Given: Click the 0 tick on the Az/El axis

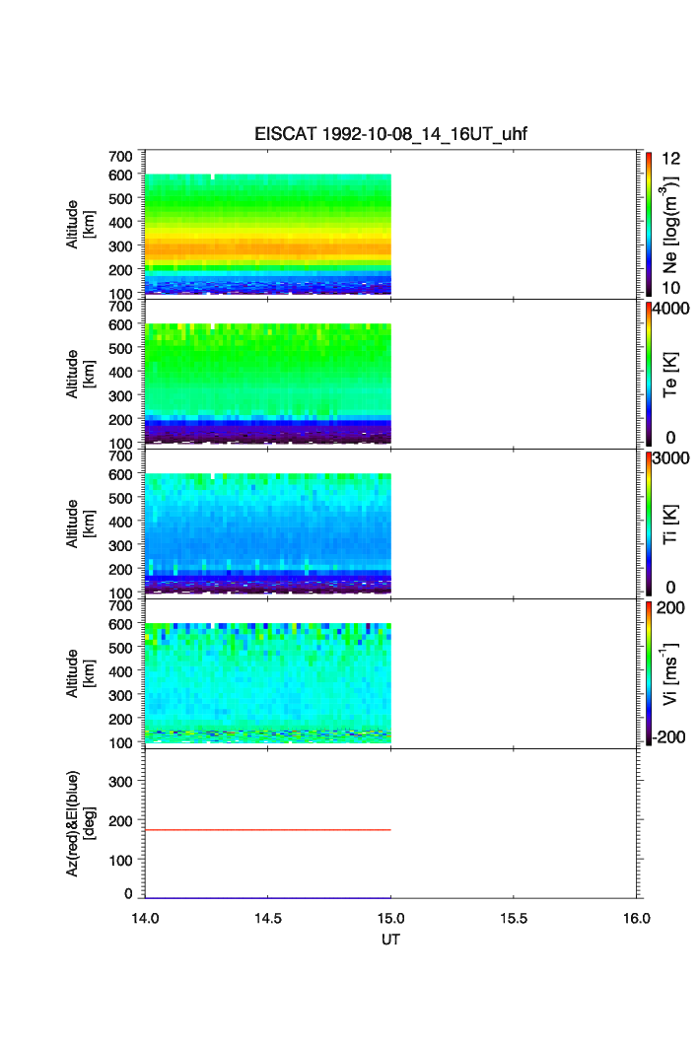Looking at the screenshot, I should pos(128,893).
